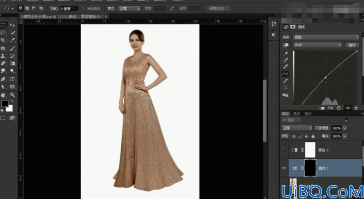Select the Pen tool
The height and width of the screenshot is (199, 364).
point(3,79)
